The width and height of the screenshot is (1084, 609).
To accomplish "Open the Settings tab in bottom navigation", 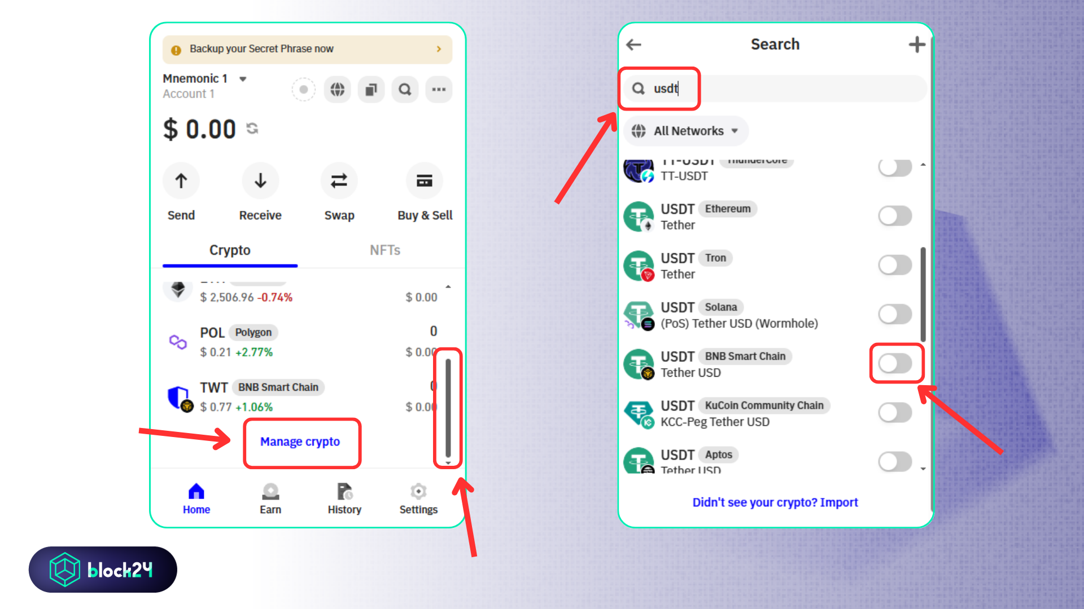I will [418, 498].
